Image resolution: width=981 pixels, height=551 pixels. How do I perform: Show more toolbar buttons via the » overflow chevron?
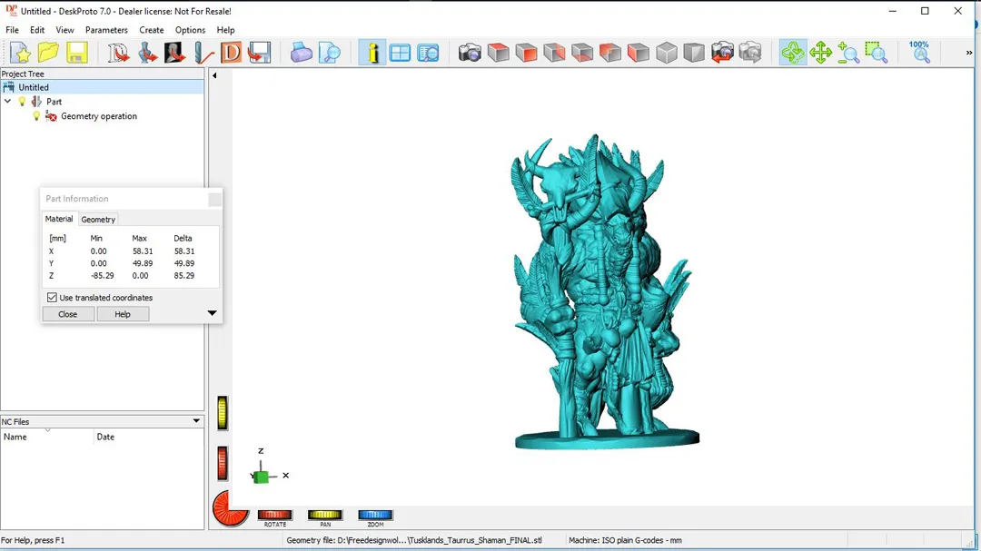tap(968, 54)
